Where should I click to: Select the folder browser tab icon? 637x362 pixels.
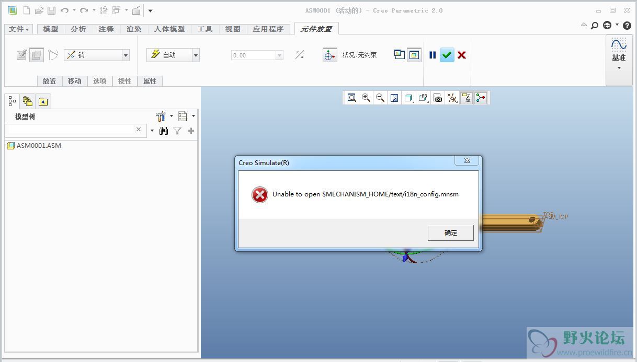click(28, 101)
